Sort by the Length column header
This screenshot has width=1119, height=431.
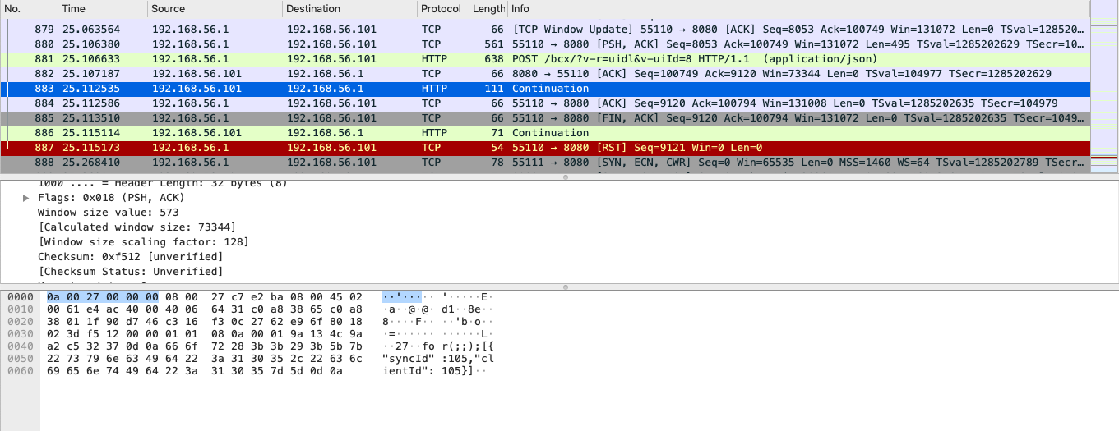click(x=488, y=9)
